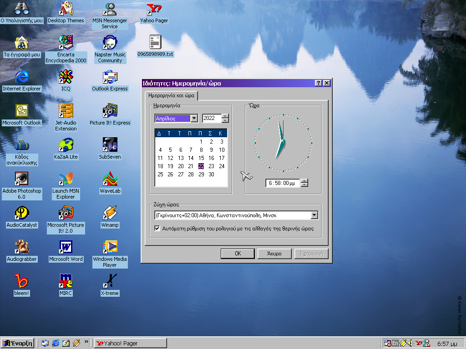
Task: Cancel with the Άκυρο button
Action: (x=274, y=254)
